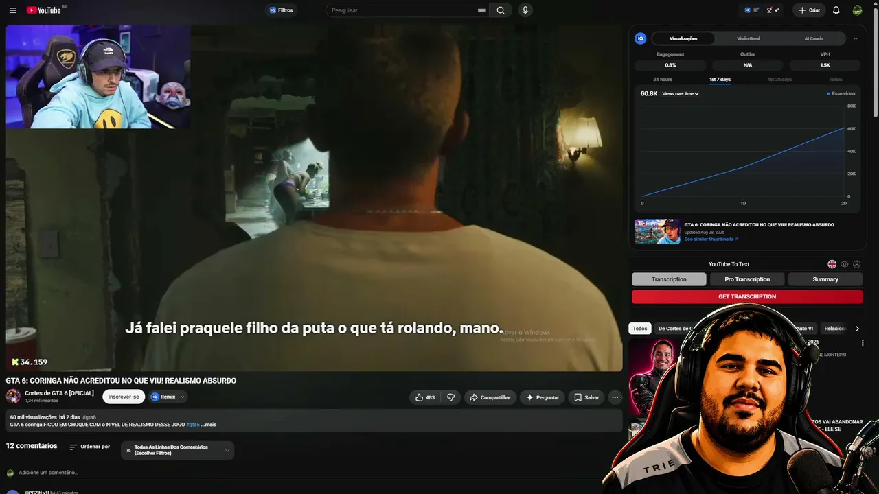This screenshot has height=494, width=879.
Task: Open the Cortes de GTA 6 channel avatar
Action: click(13, 396)
